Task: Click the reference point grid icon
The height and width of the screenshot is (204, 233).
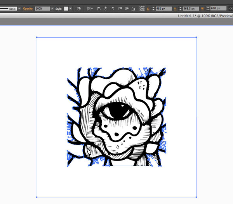Action: (x=142, y=9)
